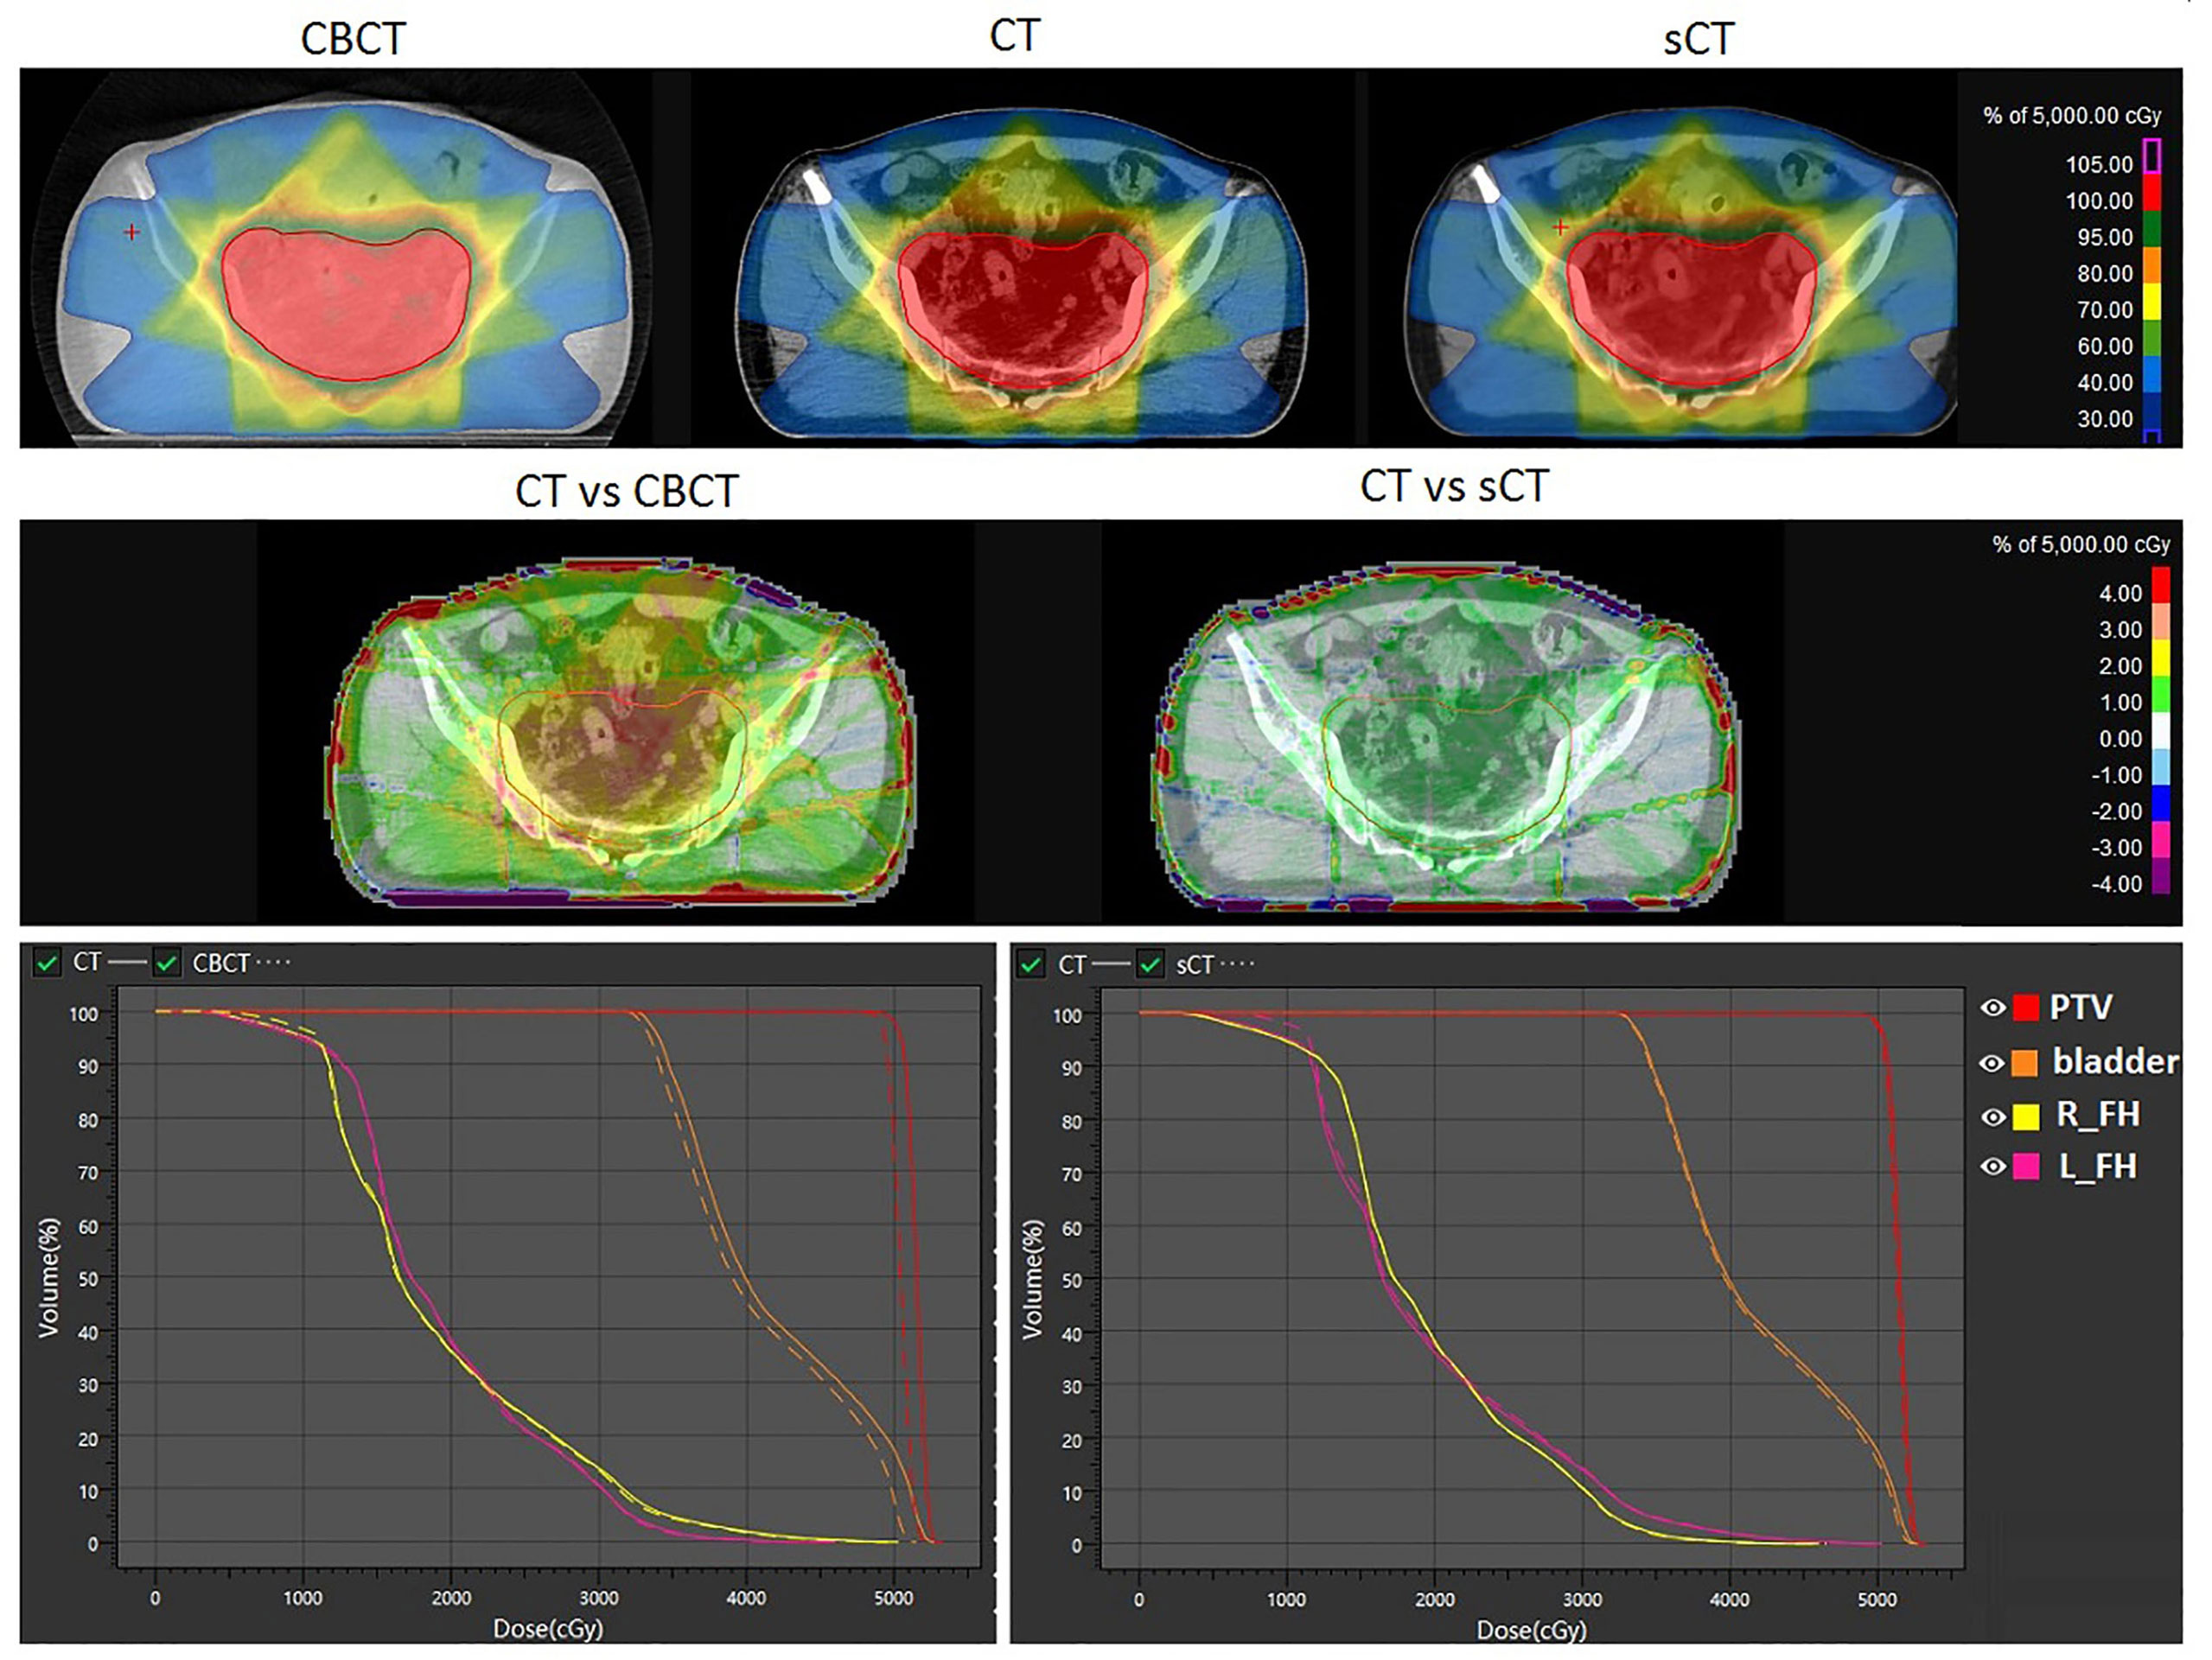Toggle the CBCT checkbox in left DVH panel
This screenshot has width=2212, height=1660.
click(167, 964)
